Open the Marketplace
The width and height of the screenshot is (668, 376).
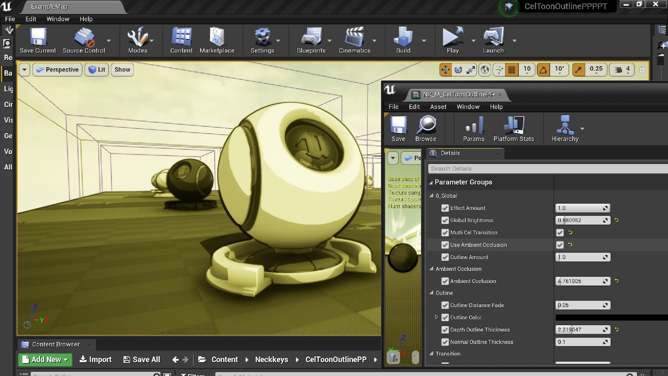(x=217, y=40)
